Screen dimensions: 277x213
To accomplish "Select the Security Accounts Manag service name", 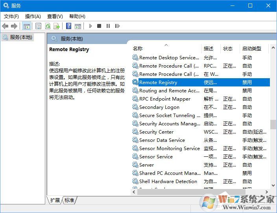I will [x=170, y=124].
